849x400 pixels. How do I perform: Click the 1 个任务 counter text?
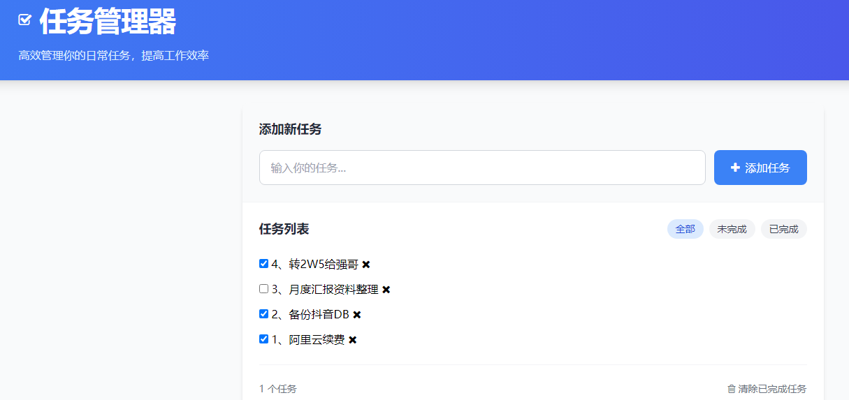click(278, 389)
